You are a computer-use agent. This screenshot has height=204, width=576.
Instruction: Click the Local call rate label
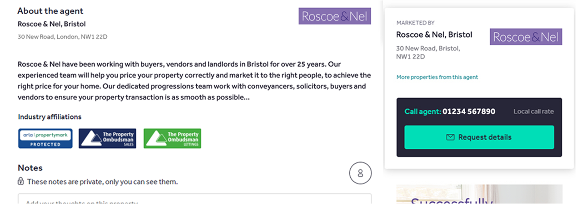(x=534, y=112)
